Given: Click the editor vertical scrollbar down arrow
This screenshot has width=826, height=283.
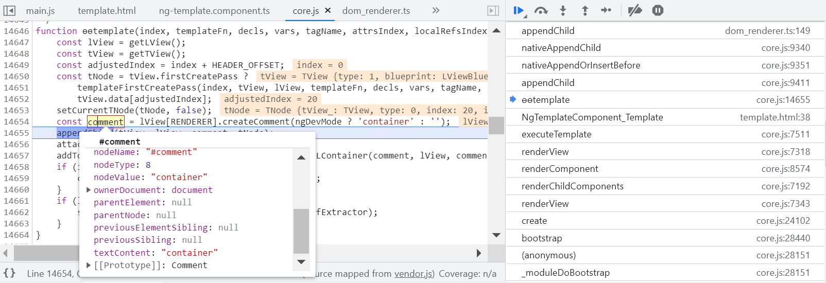Looking at the screenshot, I should [x=496, y=235].
